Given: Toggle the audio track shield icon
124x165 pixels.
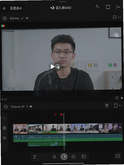Looking at the screenshot, I should (4, 138).
